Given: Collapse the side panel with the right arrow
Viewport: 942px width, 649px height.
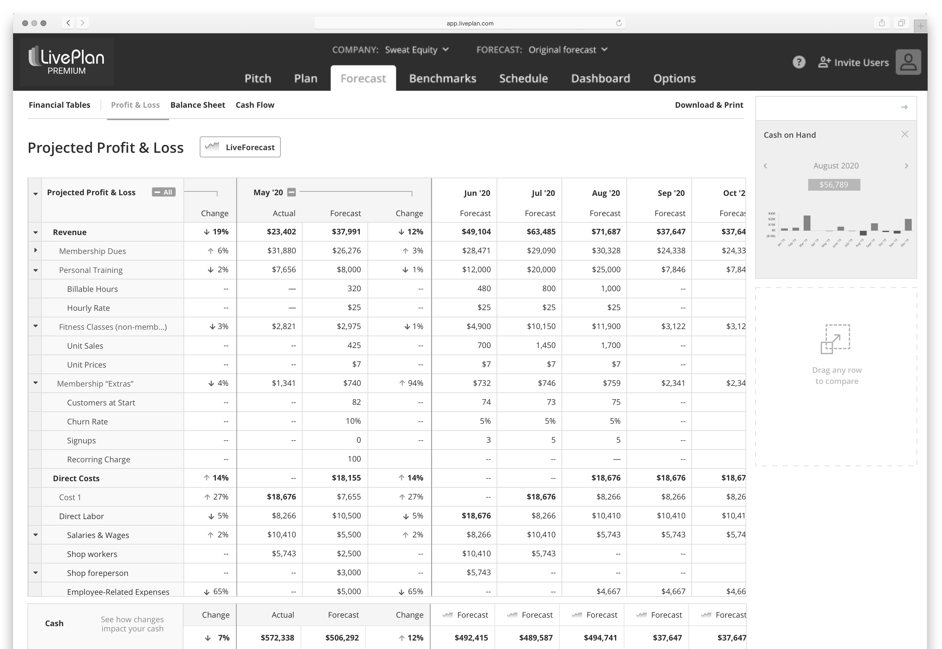Looking at the screenshot, I should (904, 107).
